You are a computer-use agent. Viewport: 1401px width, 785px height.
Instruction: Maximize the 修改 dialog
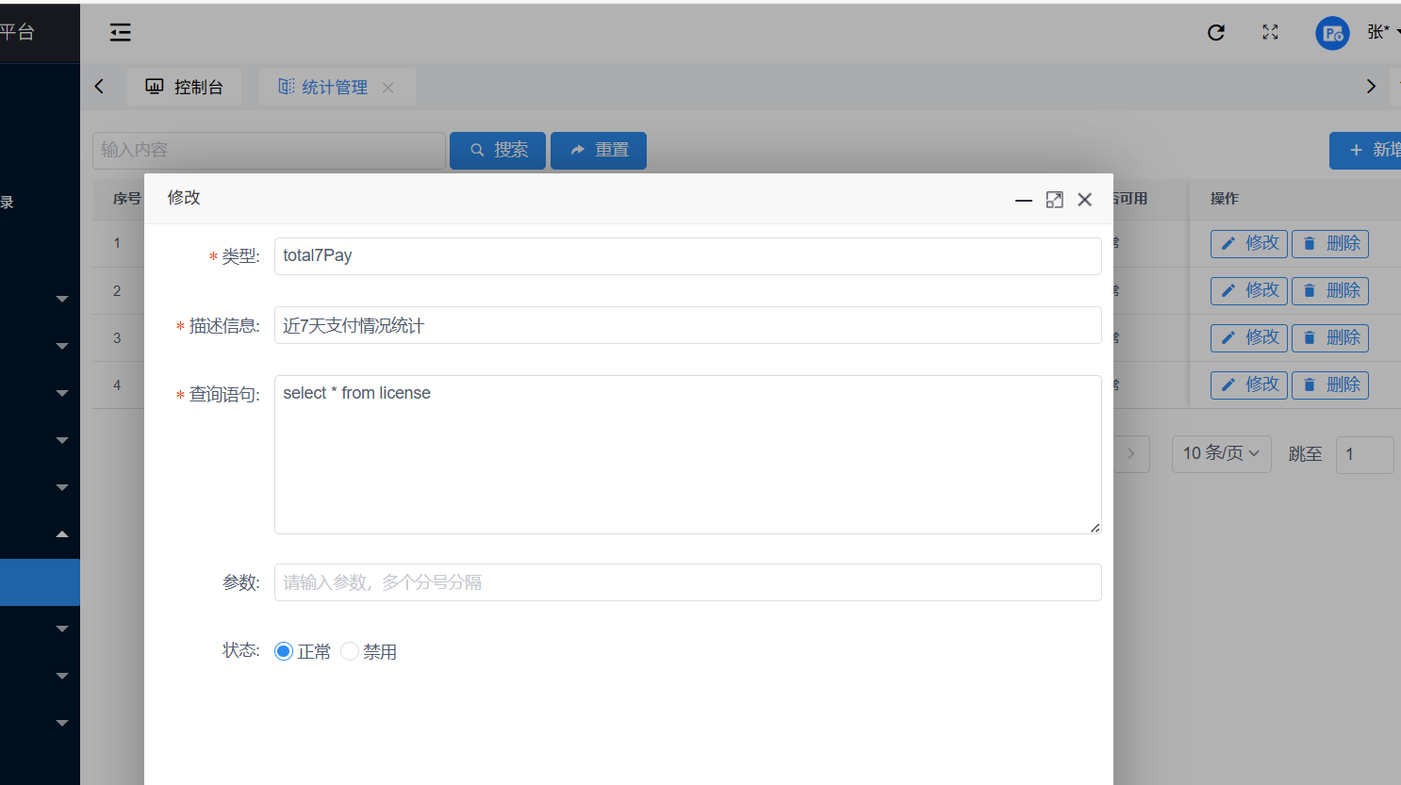(x=1054, y=200)
